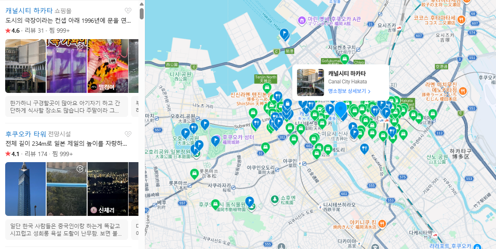Expand details via chevron after 명소정보 상세보기
This screenshot has height=249, width=496.
pyautogui.click(x=369, y=92)
